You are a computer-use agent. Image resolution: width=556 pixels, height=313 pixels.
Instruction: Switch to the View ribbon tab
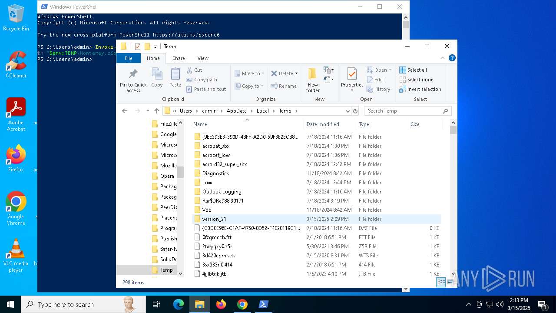[203, 58]
